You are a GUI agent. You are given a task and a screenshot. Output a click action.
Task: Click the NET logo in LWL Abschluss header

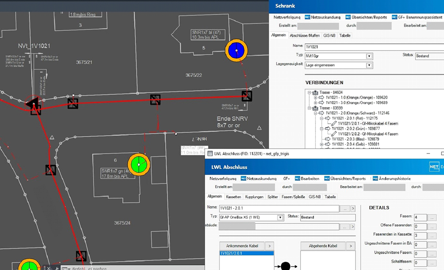tap(434, 167)
